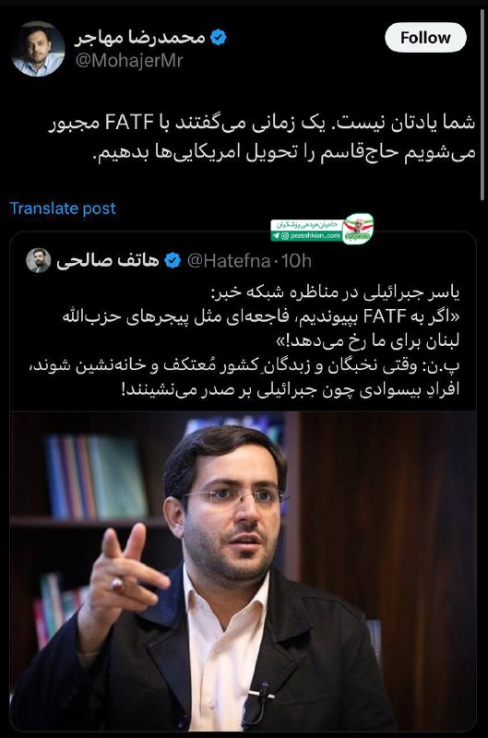Image resolution: width=488 pixels, height=738 pixels.
Task: Open the @MohajerMr handle
Action: [x=129, y=61]
